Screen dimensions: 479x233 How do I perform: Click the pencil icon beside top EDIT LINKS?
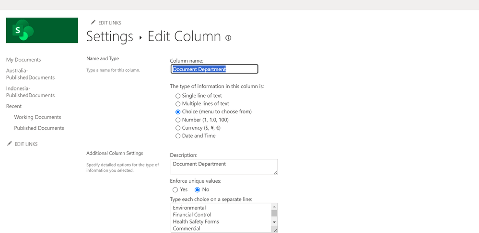click(x=93, y=22)
